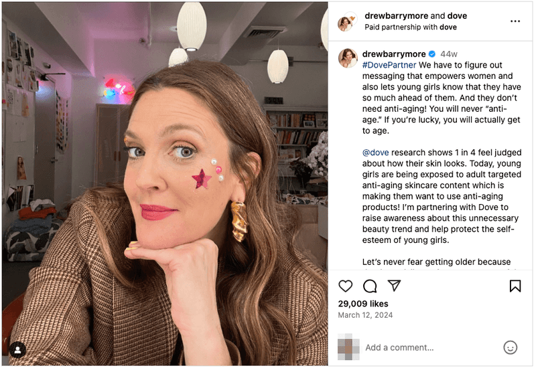The image size is (536, 368).
Task: Click the paid partnership dove link
Action: (x=448, y=27)
